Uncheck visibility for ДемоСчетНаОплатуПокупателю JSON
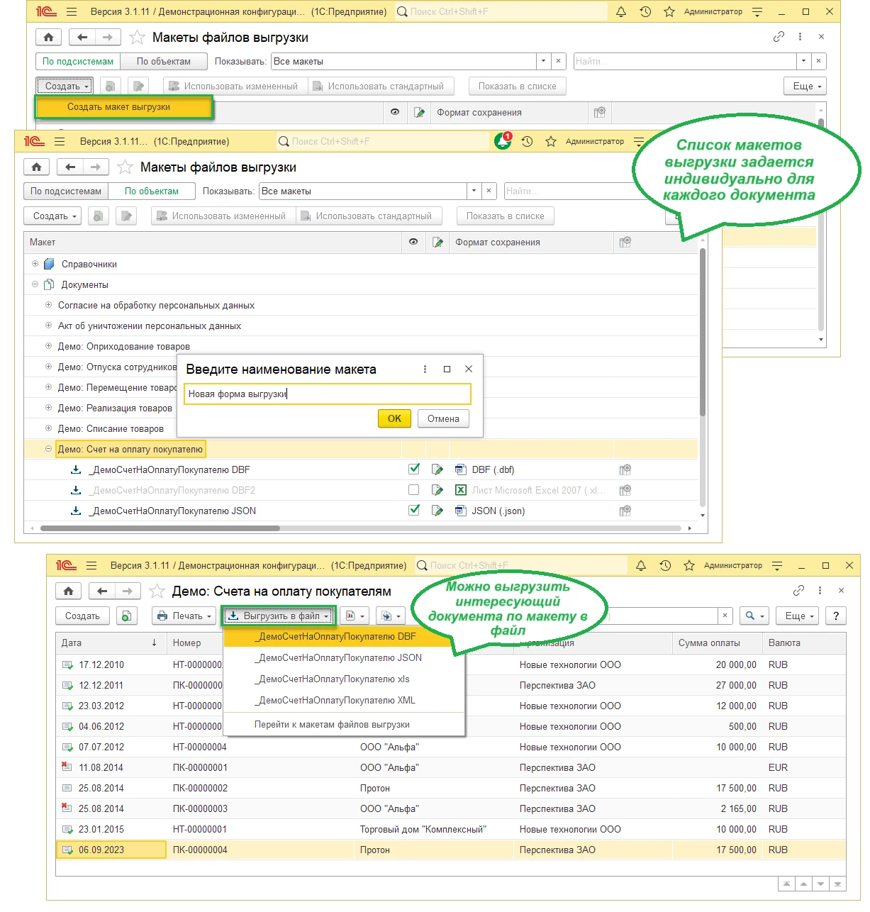Image resolution: width=870 pixels, height=912 pixels. 414,510
